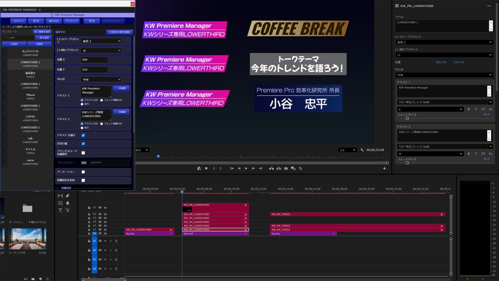Click the Play button in the program monitor
The height and width of the screenshot is (281, 499).
point(246,168)
